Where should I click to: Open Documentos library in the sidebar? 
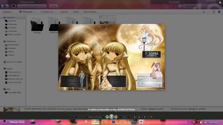pyautogui.click(x=13, y=45)
